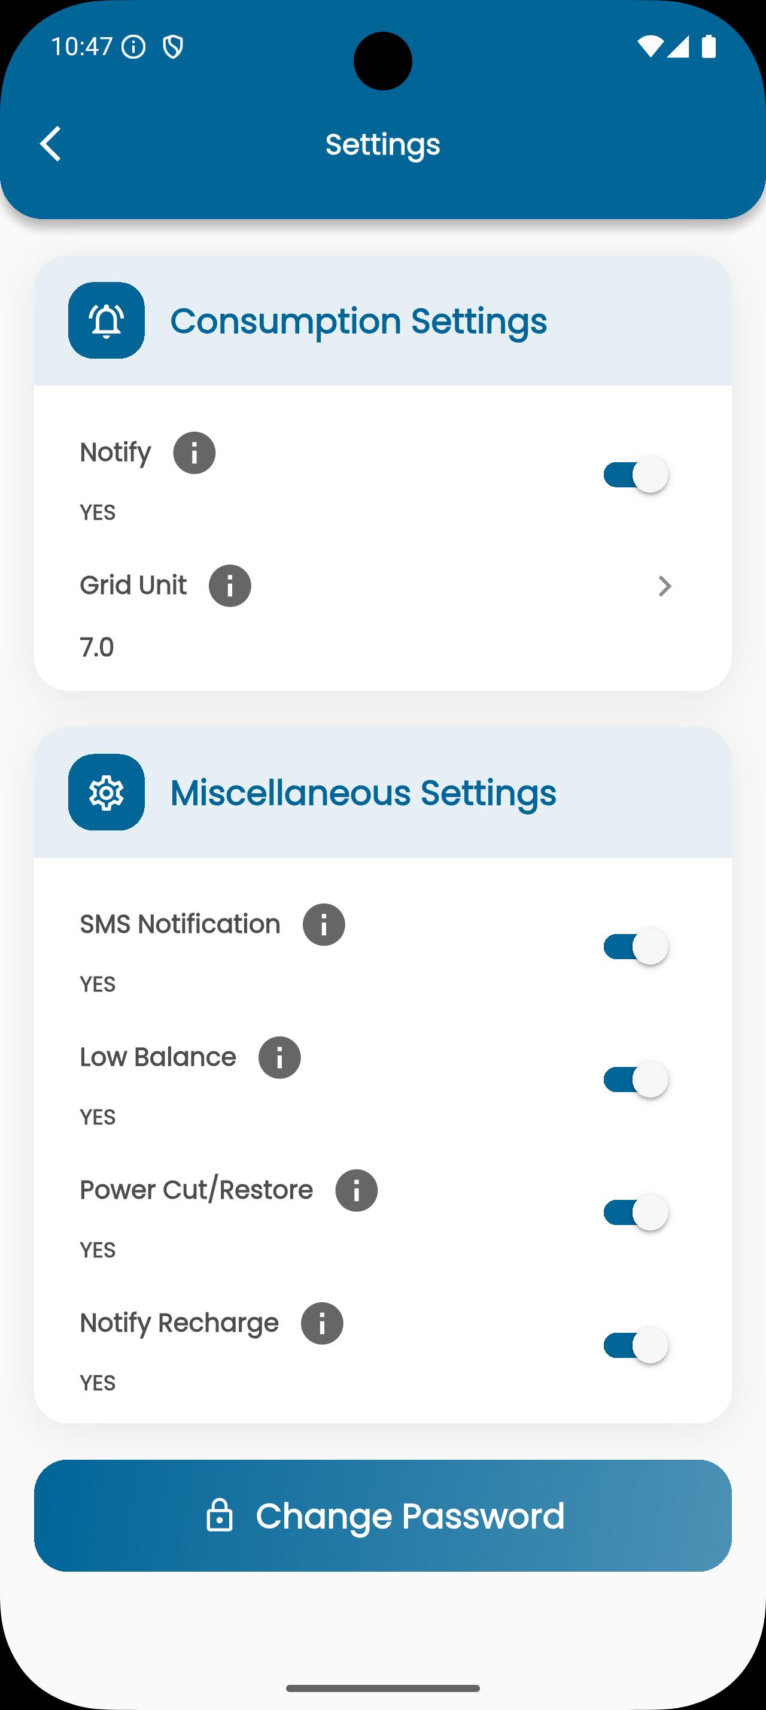Tap the Low Balance info icon

click(x=279, y=1057)
